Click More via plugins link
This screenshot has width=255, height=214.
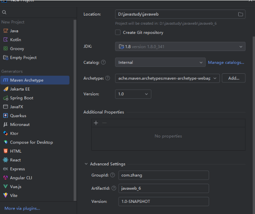tap(22, 208)
